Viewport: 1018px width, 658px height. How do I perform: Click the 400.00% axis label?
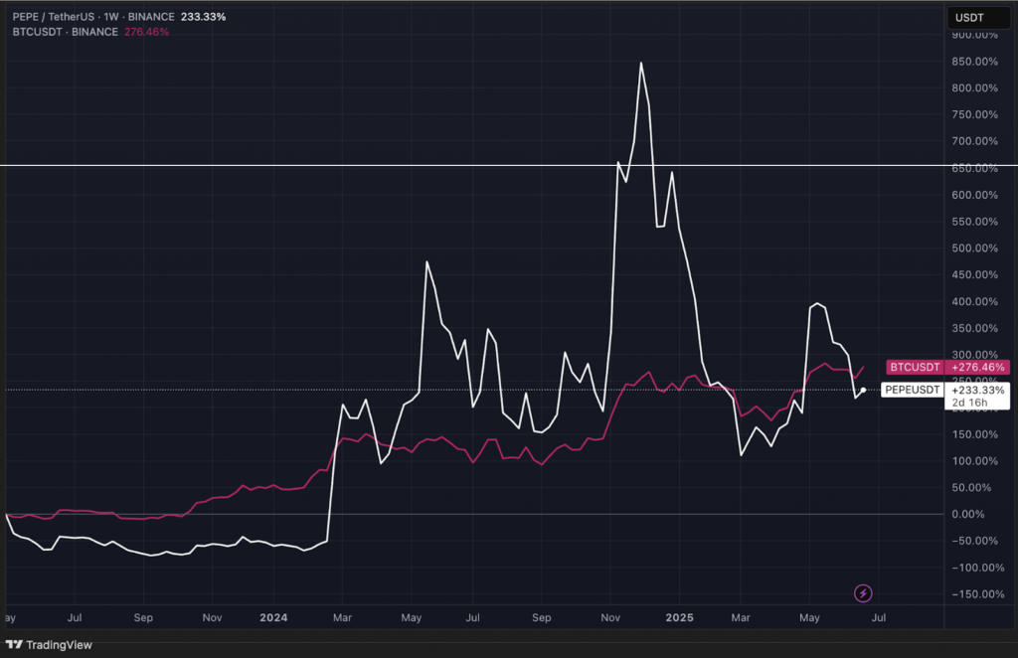click(974, 301)
